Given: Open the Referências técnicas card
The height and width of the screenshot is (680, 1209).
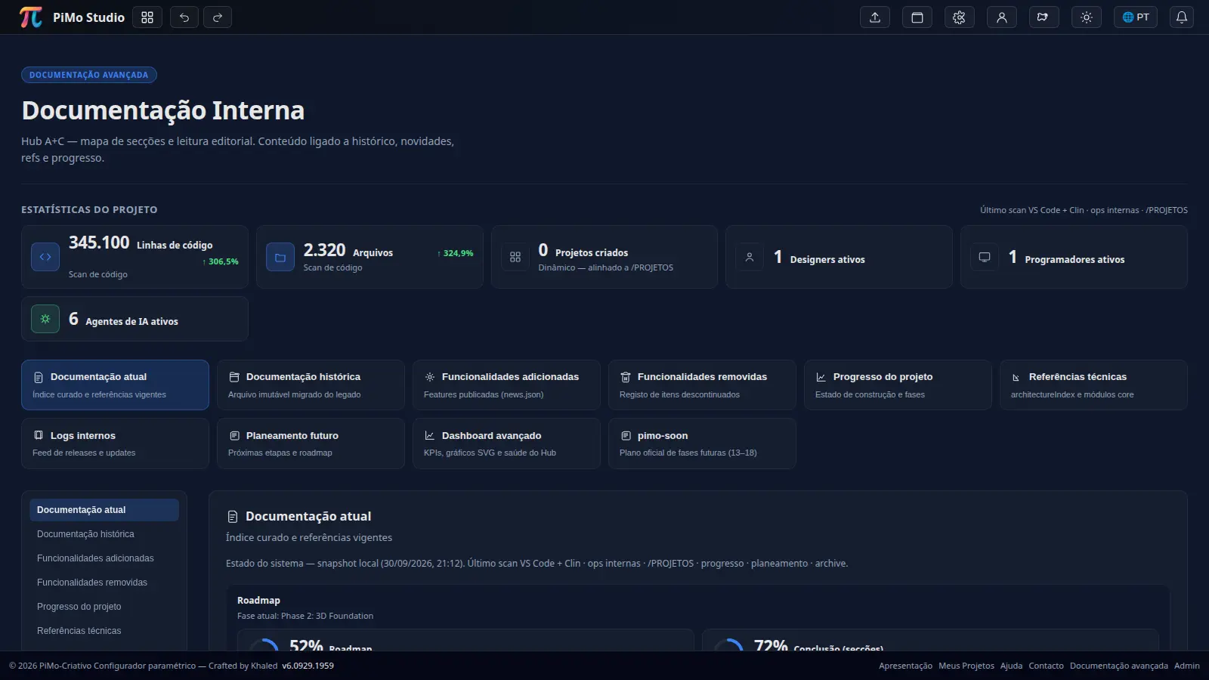Looking at the screenshot, I should 1093,385.
